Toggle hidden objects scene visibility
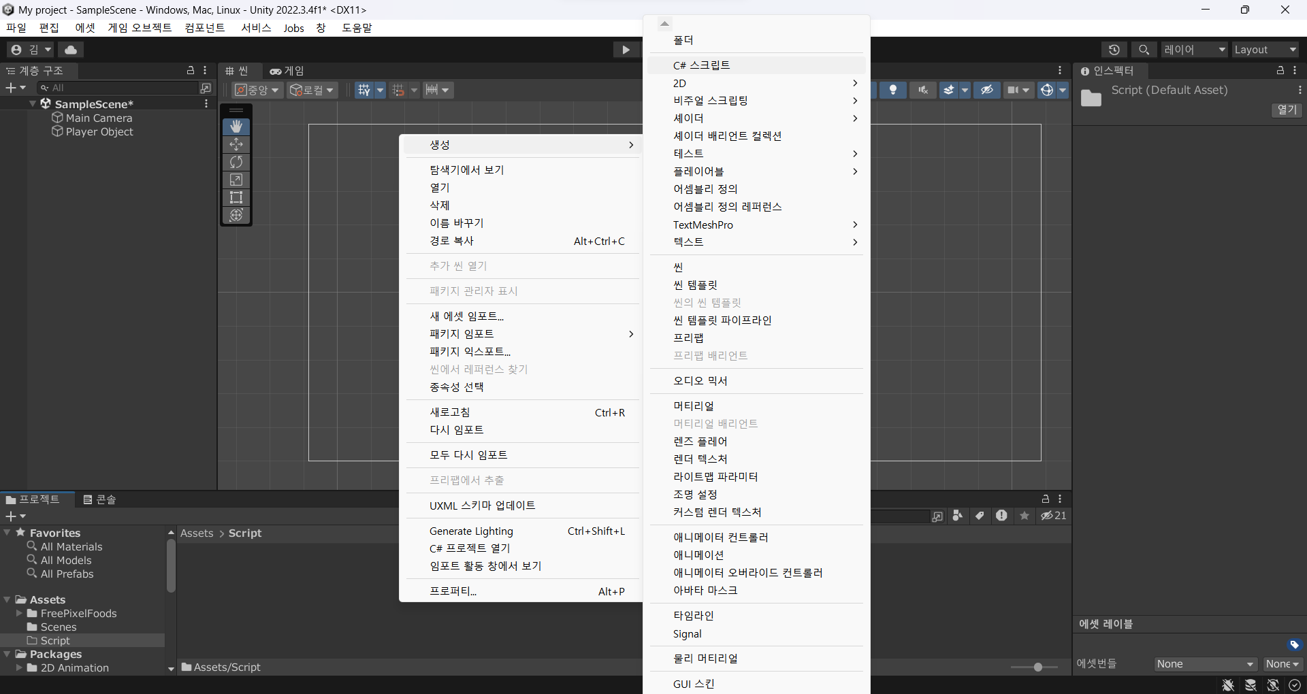1307x694 pixels. (987, 90)
